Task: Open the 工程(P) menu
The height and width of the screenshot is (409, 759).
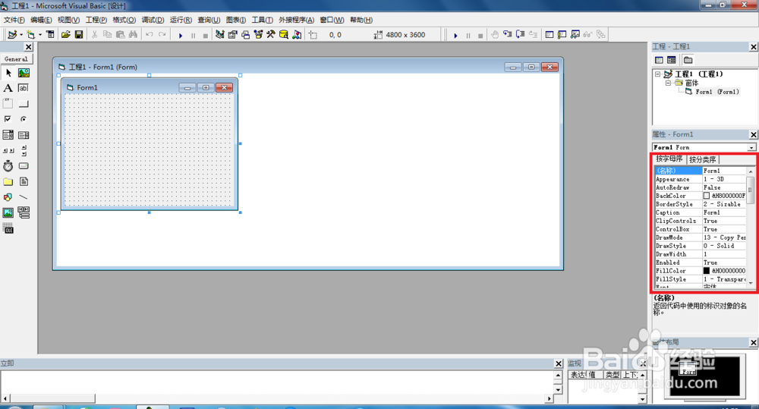Action: [96, 20]
